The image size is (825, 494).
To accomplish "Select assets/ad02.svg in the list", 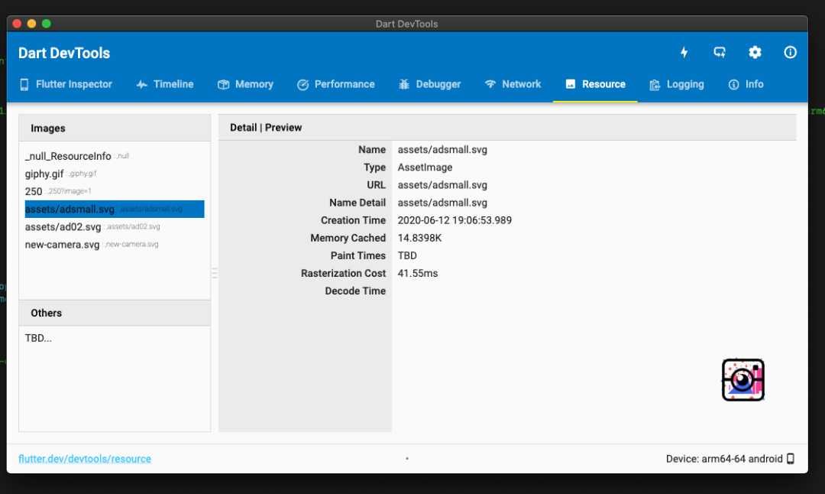I will (63, 227).
